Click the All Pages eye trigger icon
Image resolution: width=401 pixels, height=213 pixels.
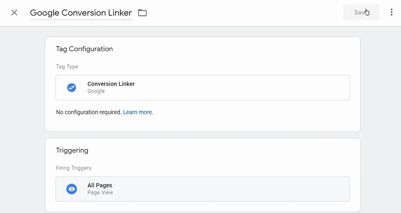click(72, 189)
